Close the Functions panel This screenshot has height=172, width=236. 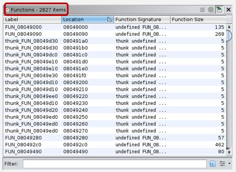click(x=229, y=10)
